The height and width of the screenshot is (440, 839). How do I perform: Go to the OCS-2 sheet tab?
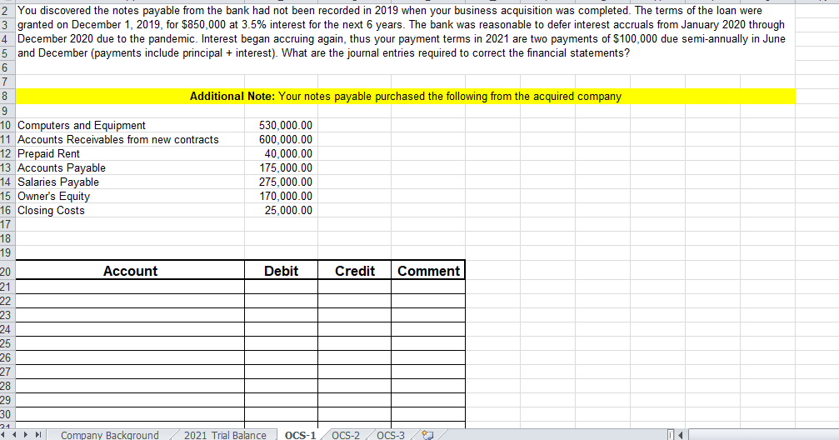coord(346,435)
